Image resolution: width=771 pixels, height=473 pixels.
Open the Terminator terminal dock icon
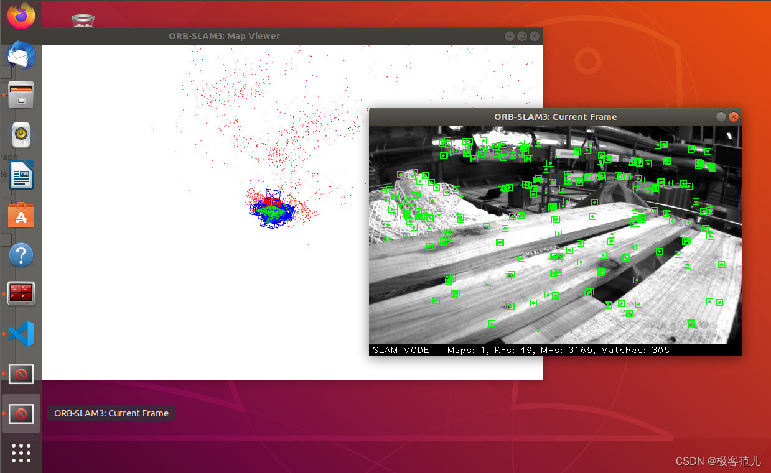(21, 293)
